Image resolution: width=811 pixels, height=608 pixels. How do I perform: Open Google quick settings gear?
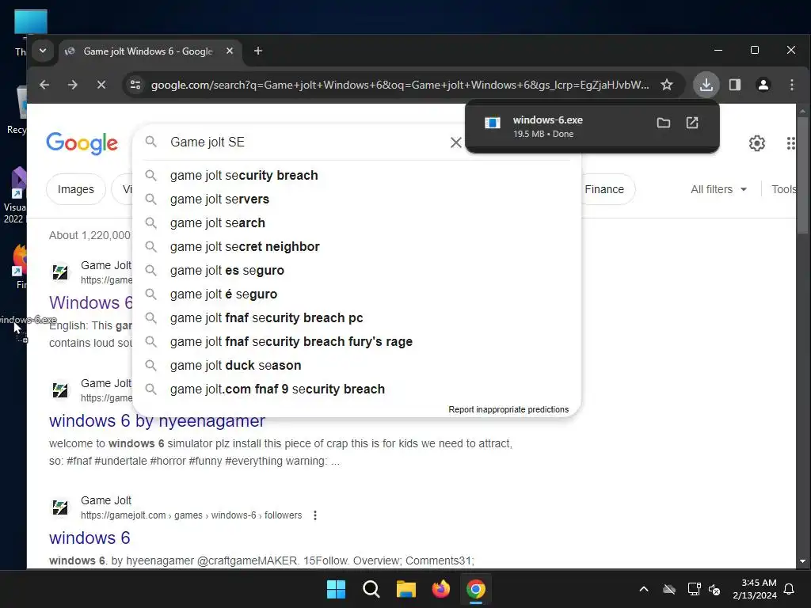[x=756, y=143]
